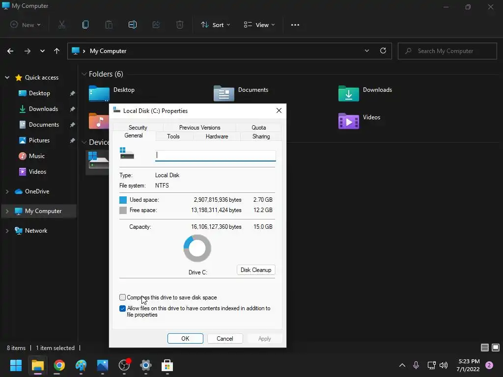The height and width of the screenshot is (377, 503).
Task: Switch to the Sharing tab
Action: 261,136
